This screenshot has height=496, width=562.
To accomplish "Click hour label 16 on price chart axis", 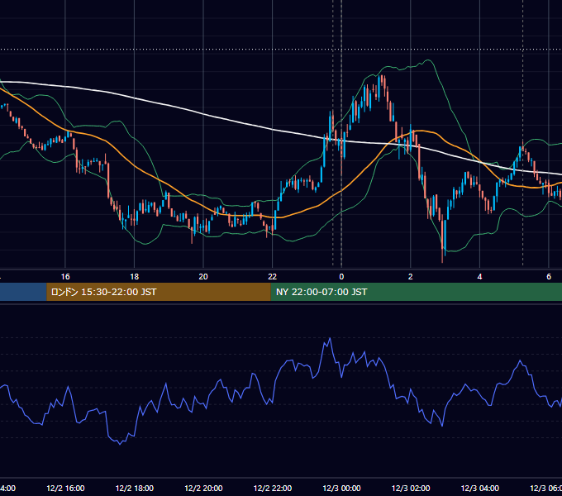I will pos(65,277).
